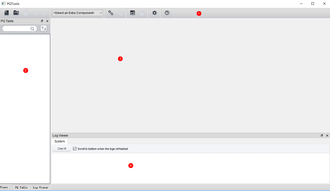This screenshot has width=330, height=191.
Task: Close the Log Viewer panel
Action: click(327, 136)
